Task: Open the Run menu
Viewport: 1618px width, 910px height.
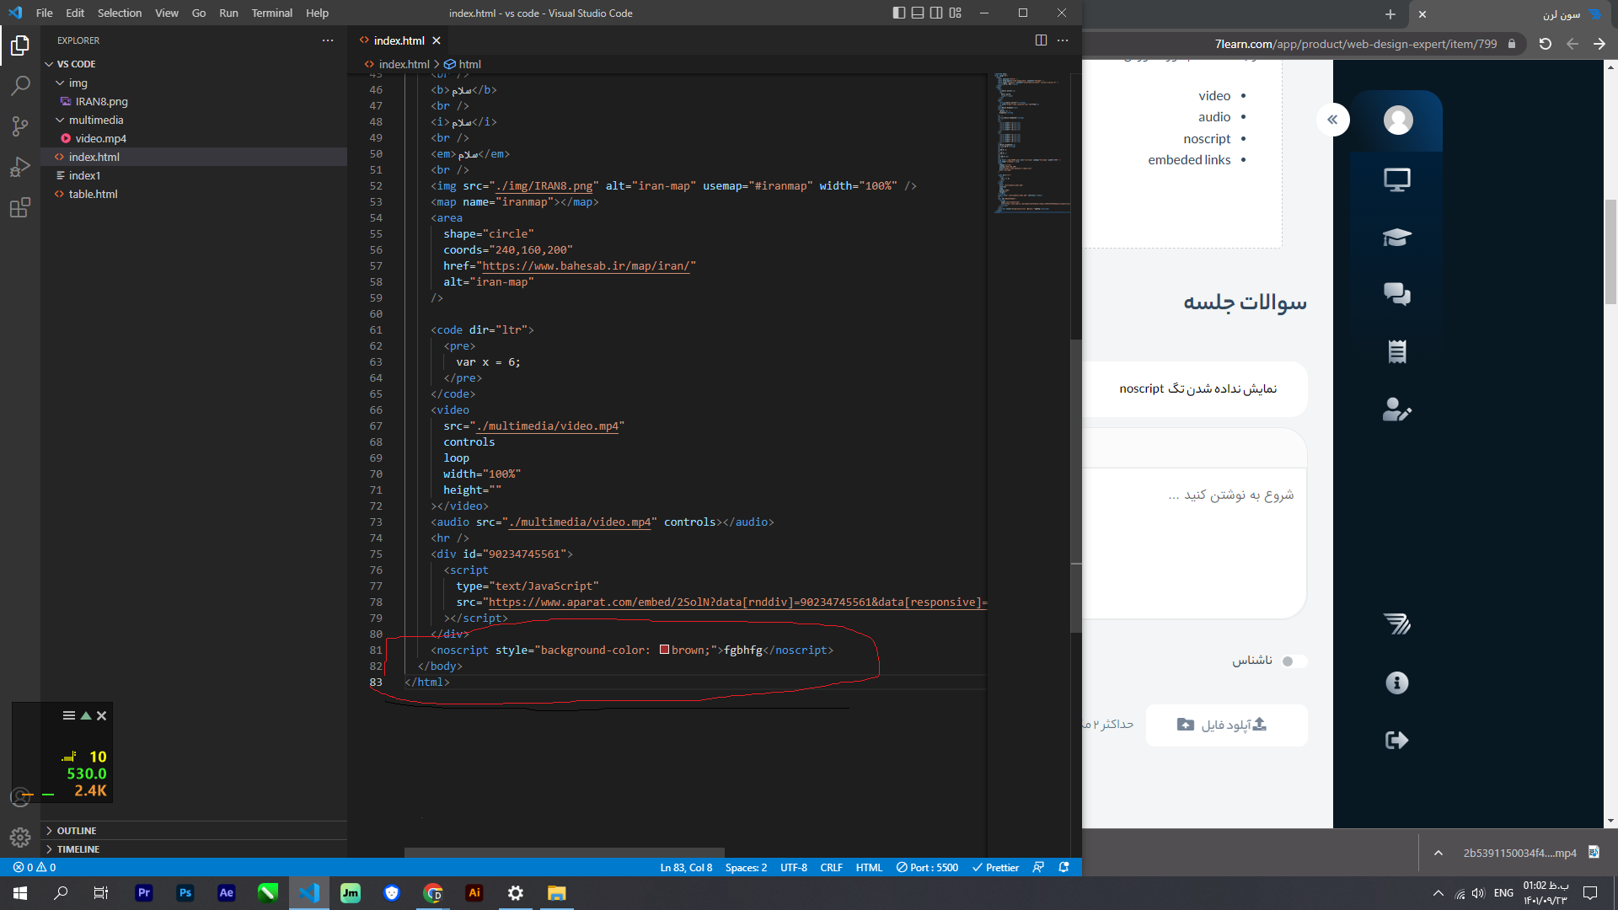Action: point(228,13)
